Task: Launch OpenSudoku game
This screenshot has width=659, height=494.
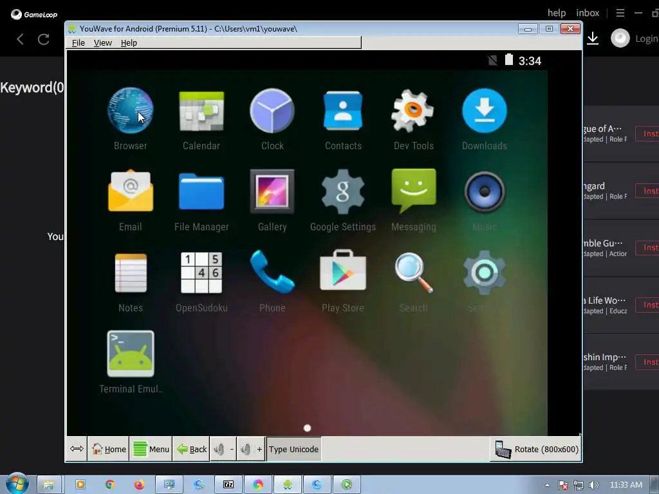Action: (x=201, y=273)
